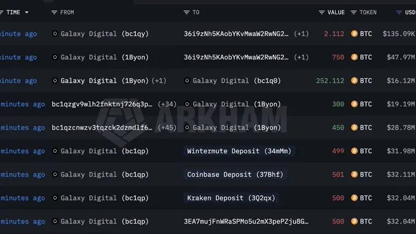
Task: Click BTC coin icon in $47.97M row
Action: click(354, 57)
